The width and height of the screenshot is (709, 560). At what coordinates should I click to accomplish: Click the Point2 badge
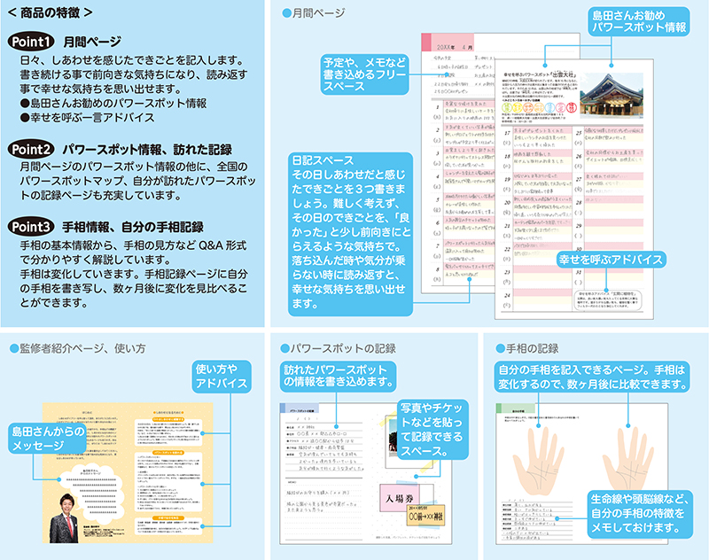coord(32,148)
